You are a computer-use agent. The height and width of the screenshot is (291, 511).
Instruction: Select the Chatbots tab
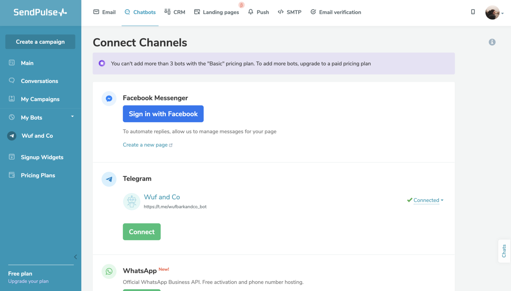(x=140, y=12)
